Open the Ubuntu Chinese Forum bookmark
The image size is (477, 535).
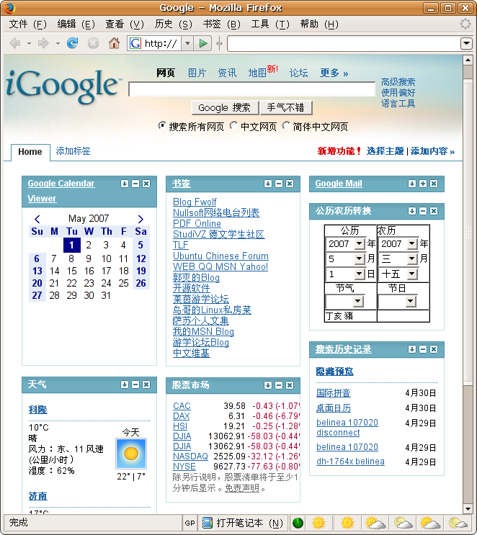(x=220, y=256)
